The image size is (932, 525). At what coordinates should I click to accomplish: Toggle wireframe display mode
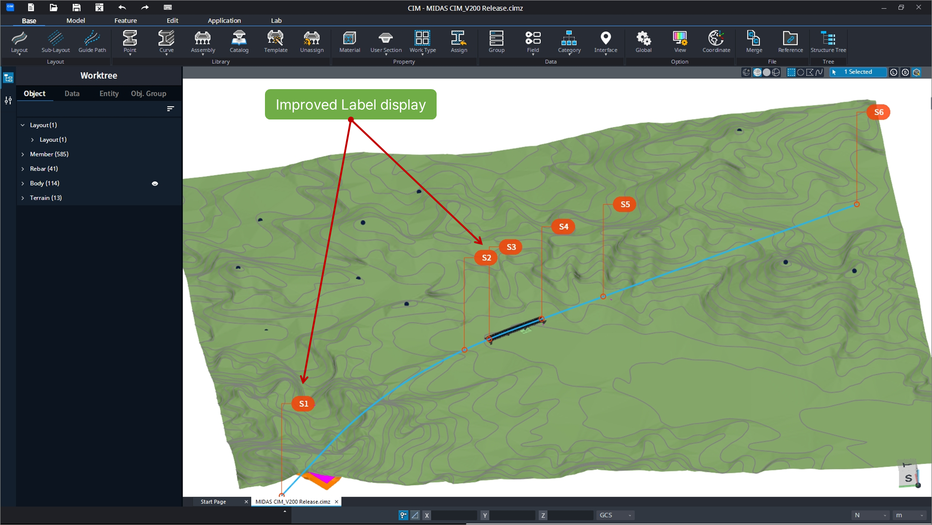(x=776, y=72)
